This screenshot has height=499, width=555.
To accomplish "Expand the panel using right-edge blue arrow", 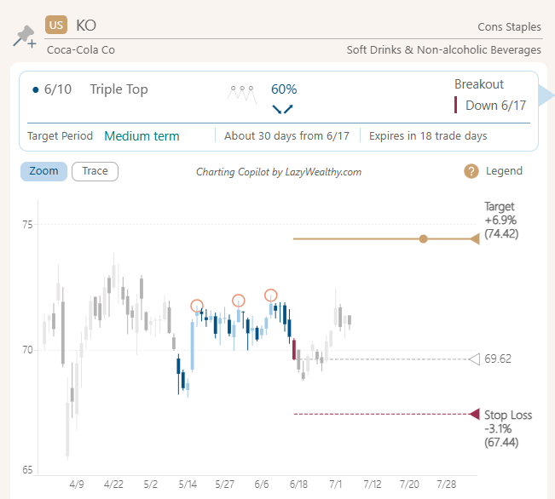I will tap(546, 95).
